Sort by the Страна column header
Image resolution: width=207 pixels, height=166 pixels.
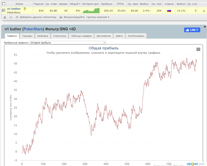[169, 4]
